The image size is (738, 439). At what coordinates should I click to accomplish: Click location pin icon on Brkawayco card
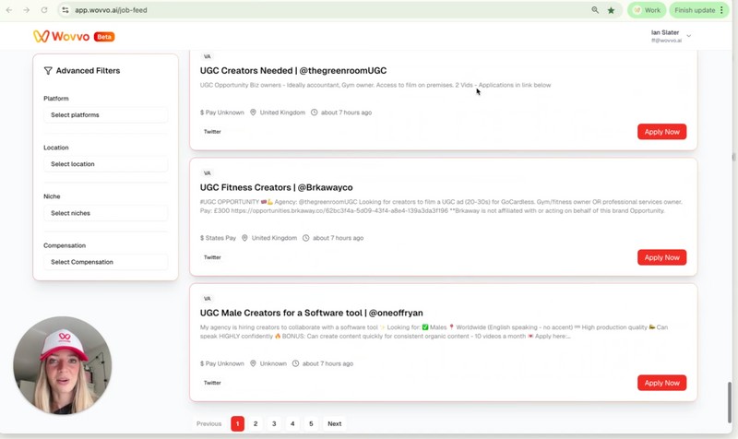click(x=244, y=238)
